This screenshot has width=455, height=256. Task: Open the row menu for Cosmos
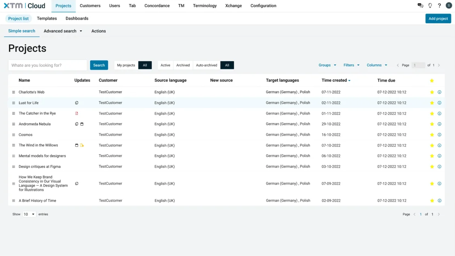point(14,135)
